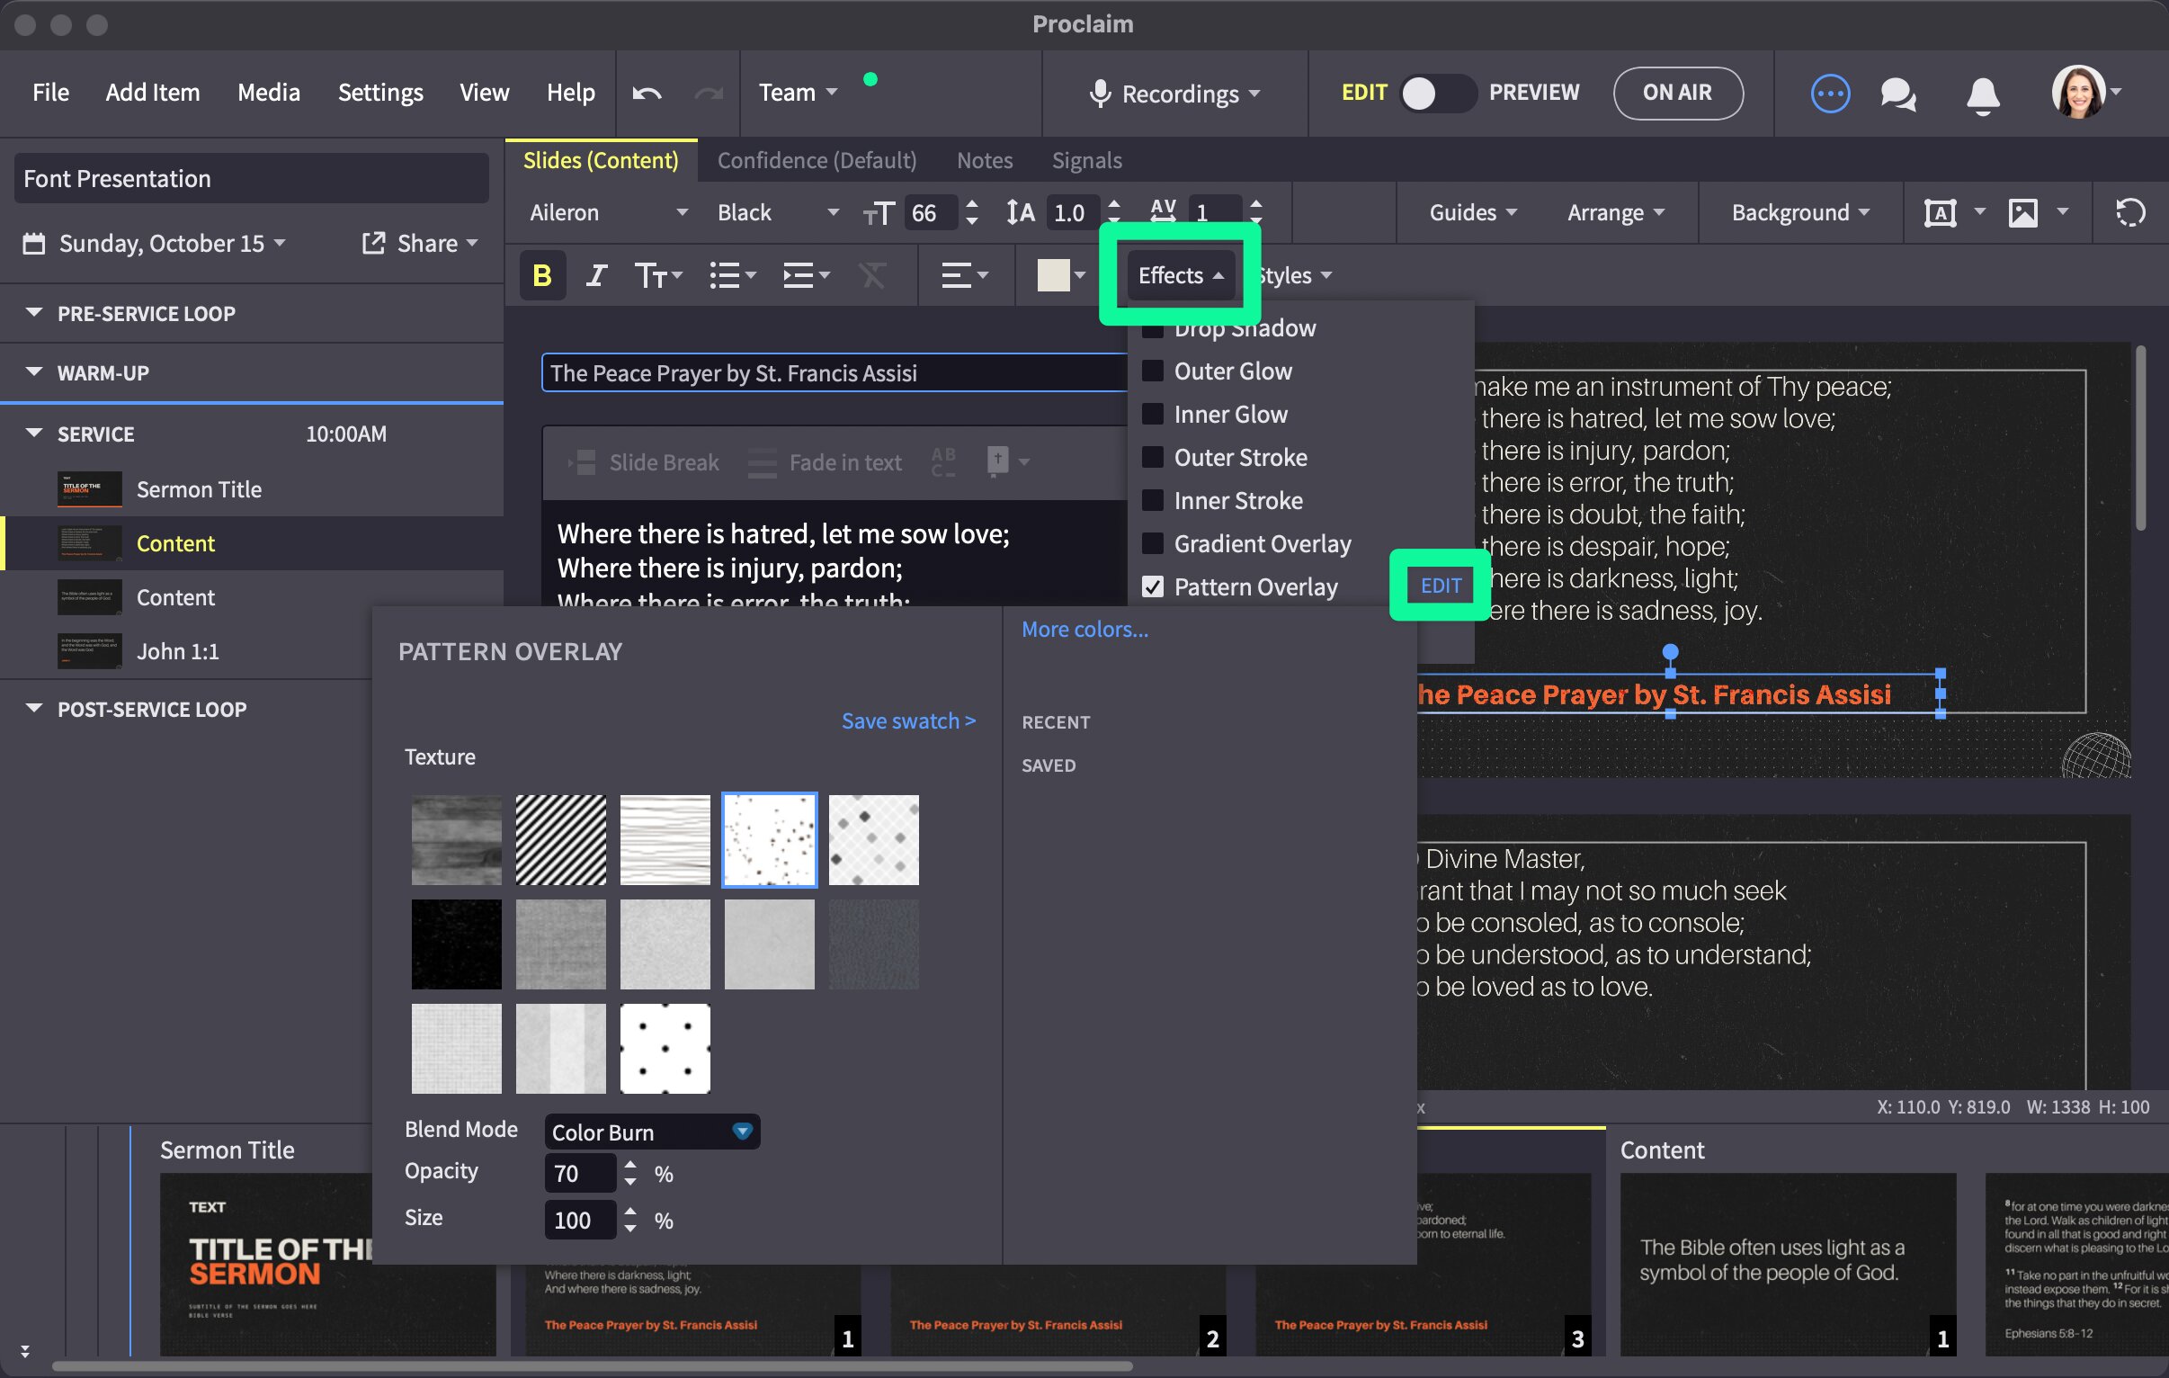
Task: Enable the Outer Stroke checkbox
Action: (1152, 457)
